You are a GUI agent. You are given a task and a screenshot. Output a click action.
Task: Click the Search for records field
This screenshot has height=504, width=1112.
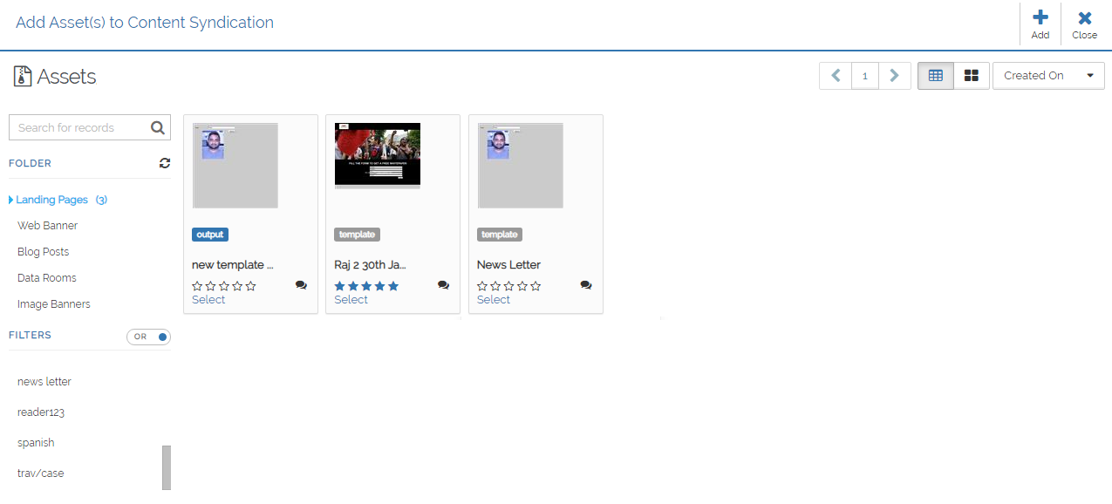tap(80, 127)
